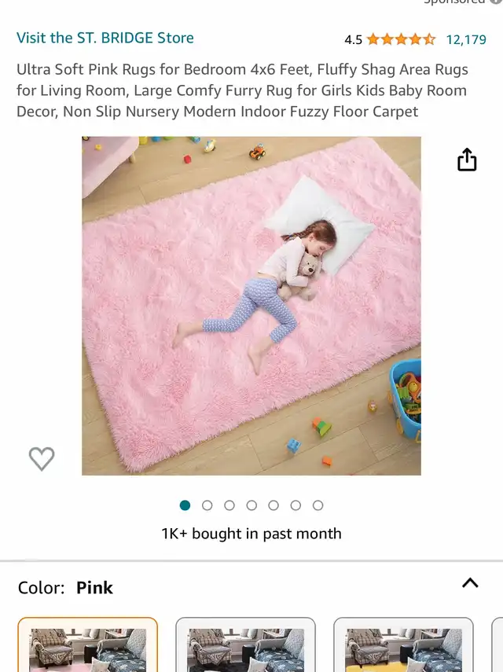
Task: Open the 12,179 reviews link
Action: pyautogui.click(x=466, y=39)
